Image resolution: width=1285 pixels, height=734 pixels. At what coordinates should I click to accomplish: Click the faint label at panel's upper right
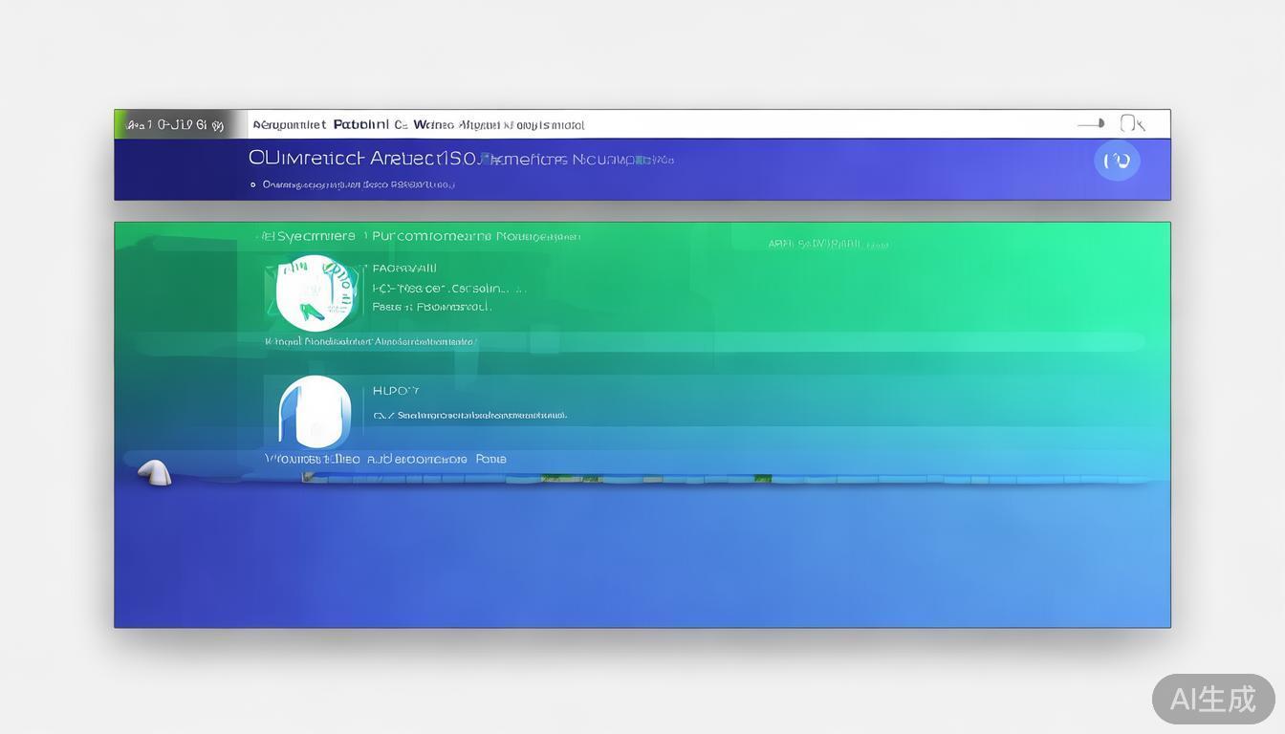click(x=828, y=245)
